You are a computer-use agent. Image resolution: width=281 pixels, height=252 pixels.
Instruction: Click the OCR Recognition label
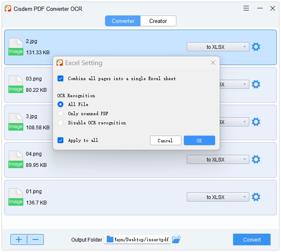pos(76,96)
